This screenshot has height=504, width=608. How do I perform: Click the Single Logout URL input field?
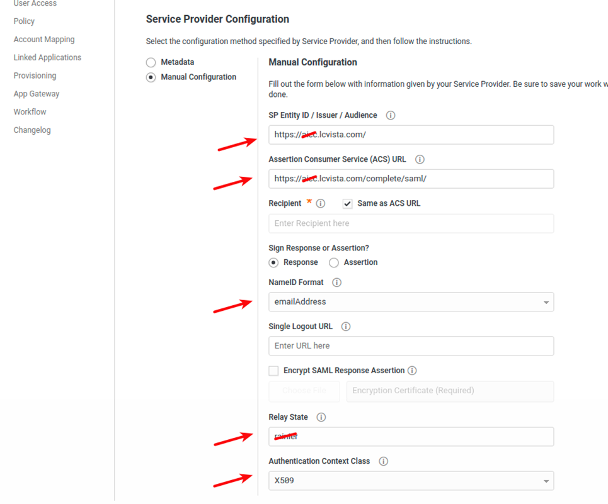click(x=411, y=346)
